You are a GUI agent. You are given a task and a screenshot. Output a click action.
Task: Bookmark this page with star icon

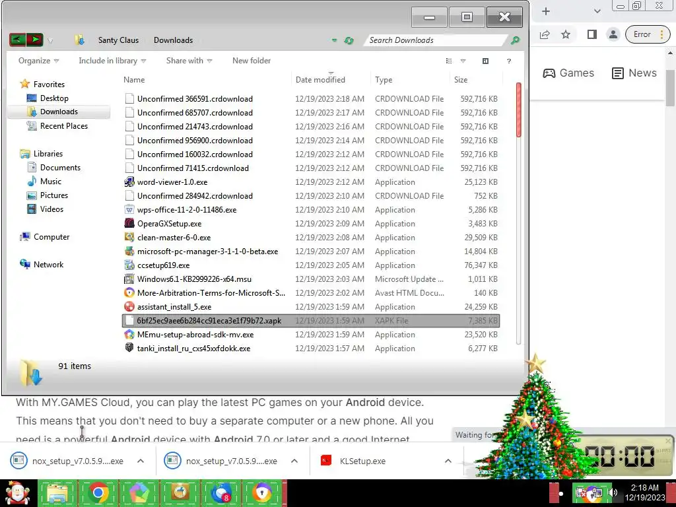[566, 34]
